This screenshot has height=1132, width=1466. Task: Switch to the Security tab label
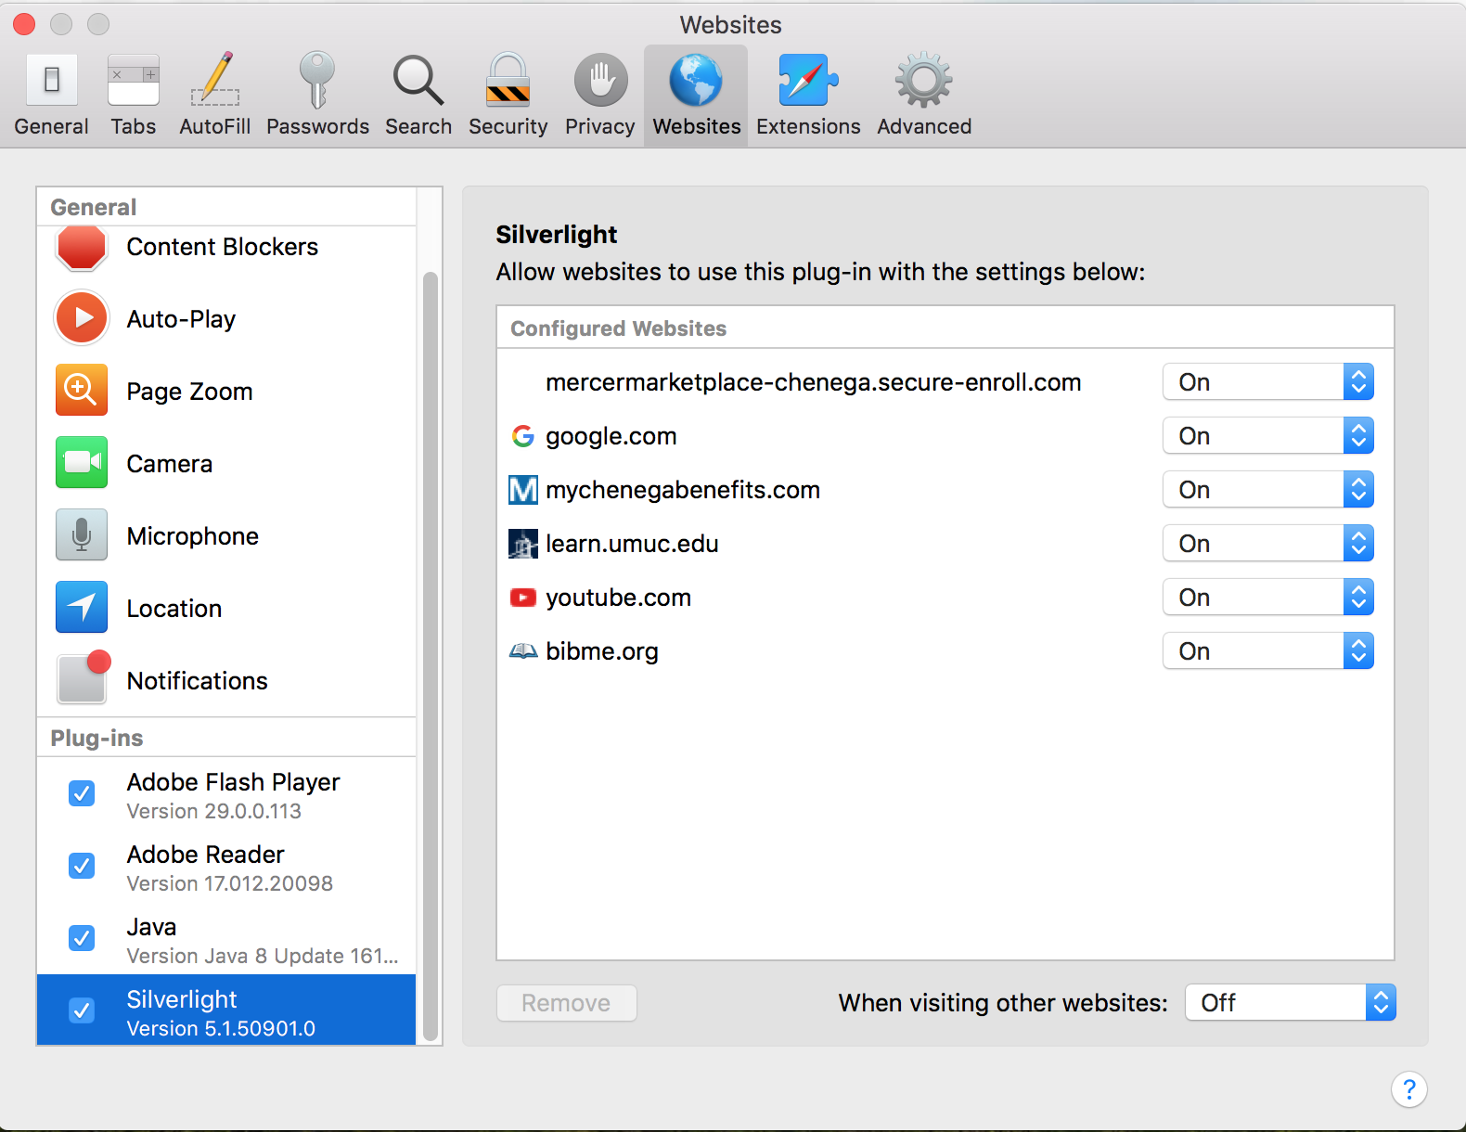508,127
